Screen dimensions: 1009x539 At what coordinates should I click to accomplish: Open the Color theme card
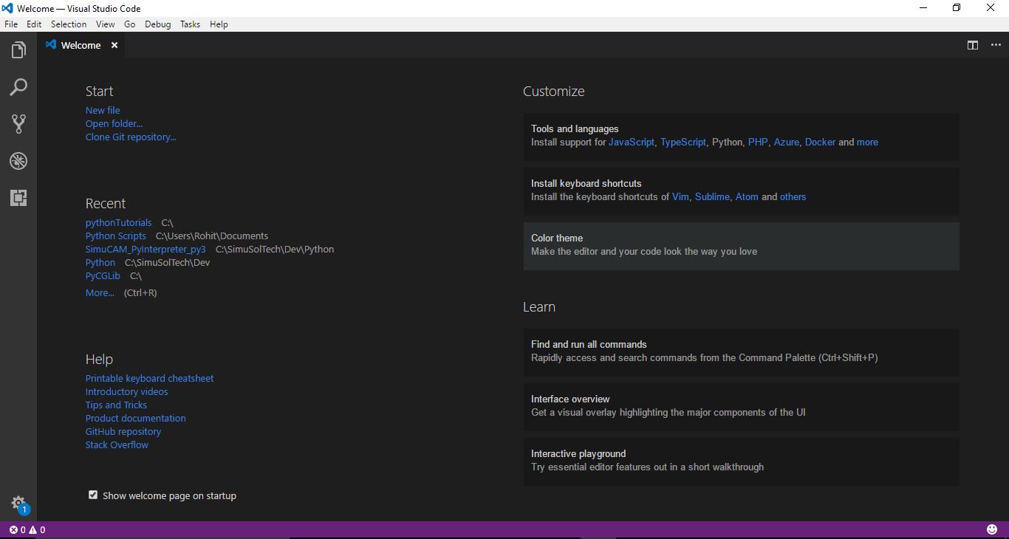click(741, 246)
